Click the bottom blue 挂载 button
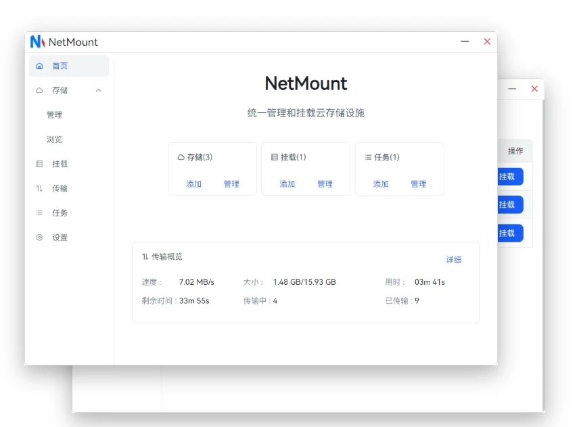 [x=509, y=233]
